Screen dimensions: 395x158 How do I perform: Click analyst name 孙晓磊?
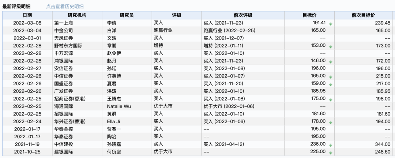(114, 144)
